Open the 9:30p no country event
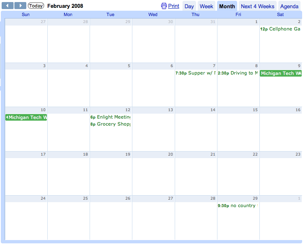This screenshot has width=305, height=245. click(238, 206)
